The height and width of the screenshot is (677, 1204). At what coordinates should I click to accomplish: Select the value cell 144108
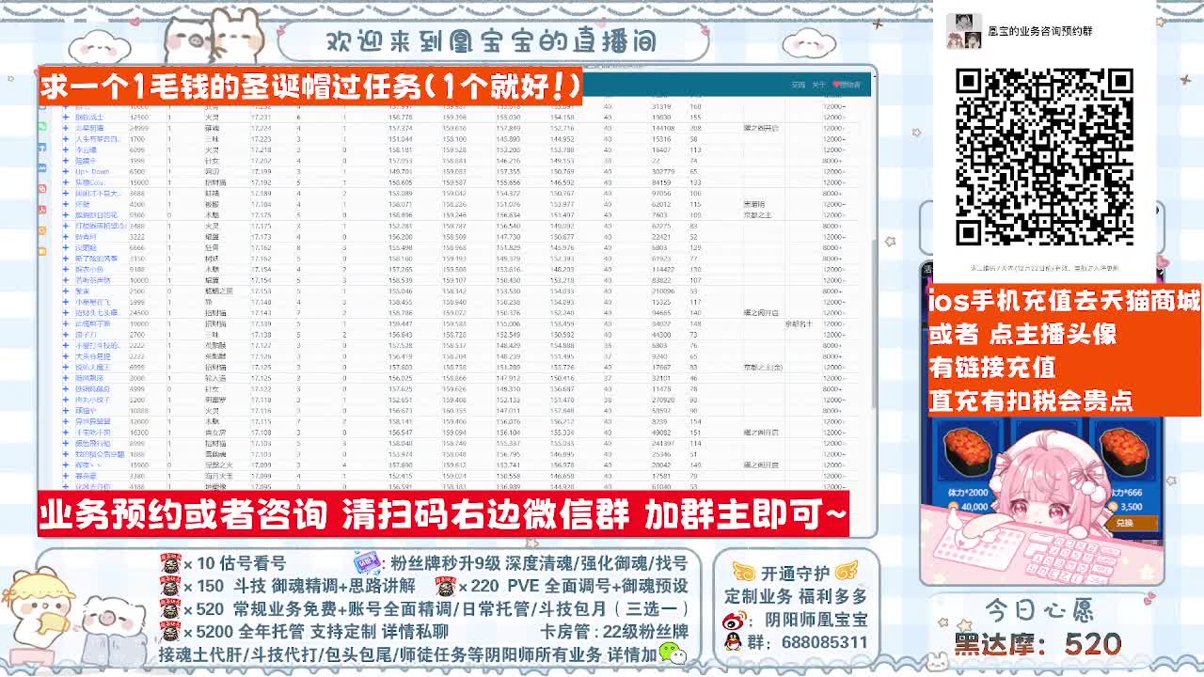[662, 128]
